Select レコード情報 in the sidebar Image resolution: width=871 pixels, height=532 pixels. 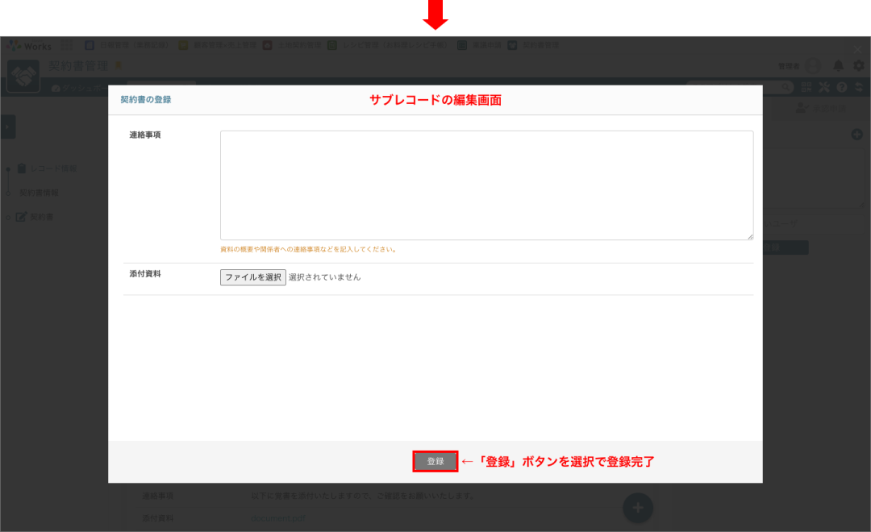point(47,168)
